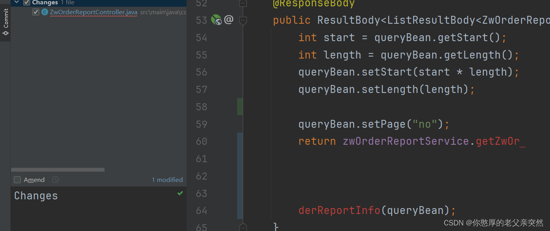The width and height of the screenshot is (550, 231).
Task: Click the queryBean.setPage("no") statement
Action: click(374, 125)
